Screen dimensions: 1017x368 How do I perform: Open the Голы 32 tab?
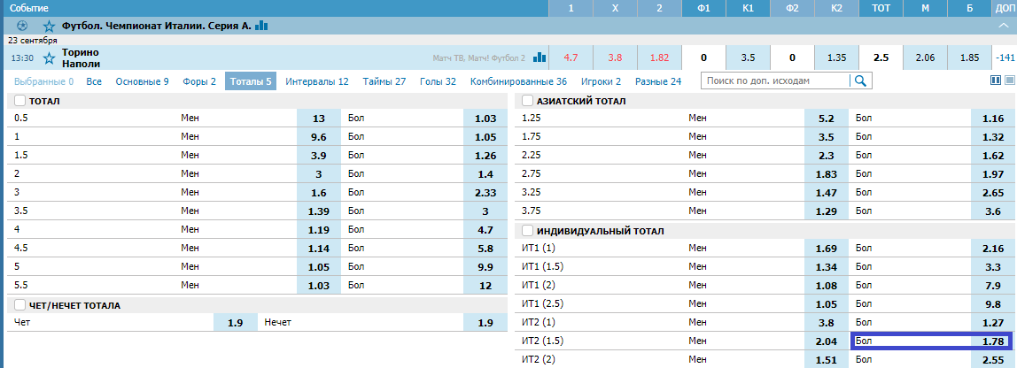click(438, 81)
